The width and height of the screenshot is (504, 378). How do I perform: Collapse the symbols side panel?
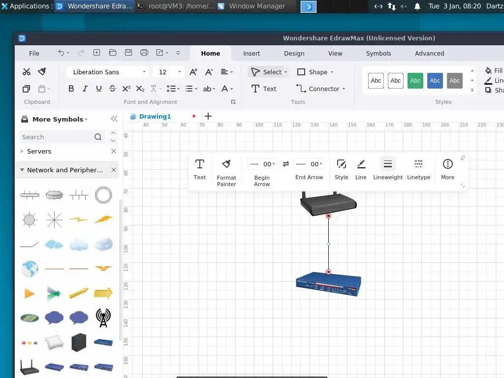point(114,119)
